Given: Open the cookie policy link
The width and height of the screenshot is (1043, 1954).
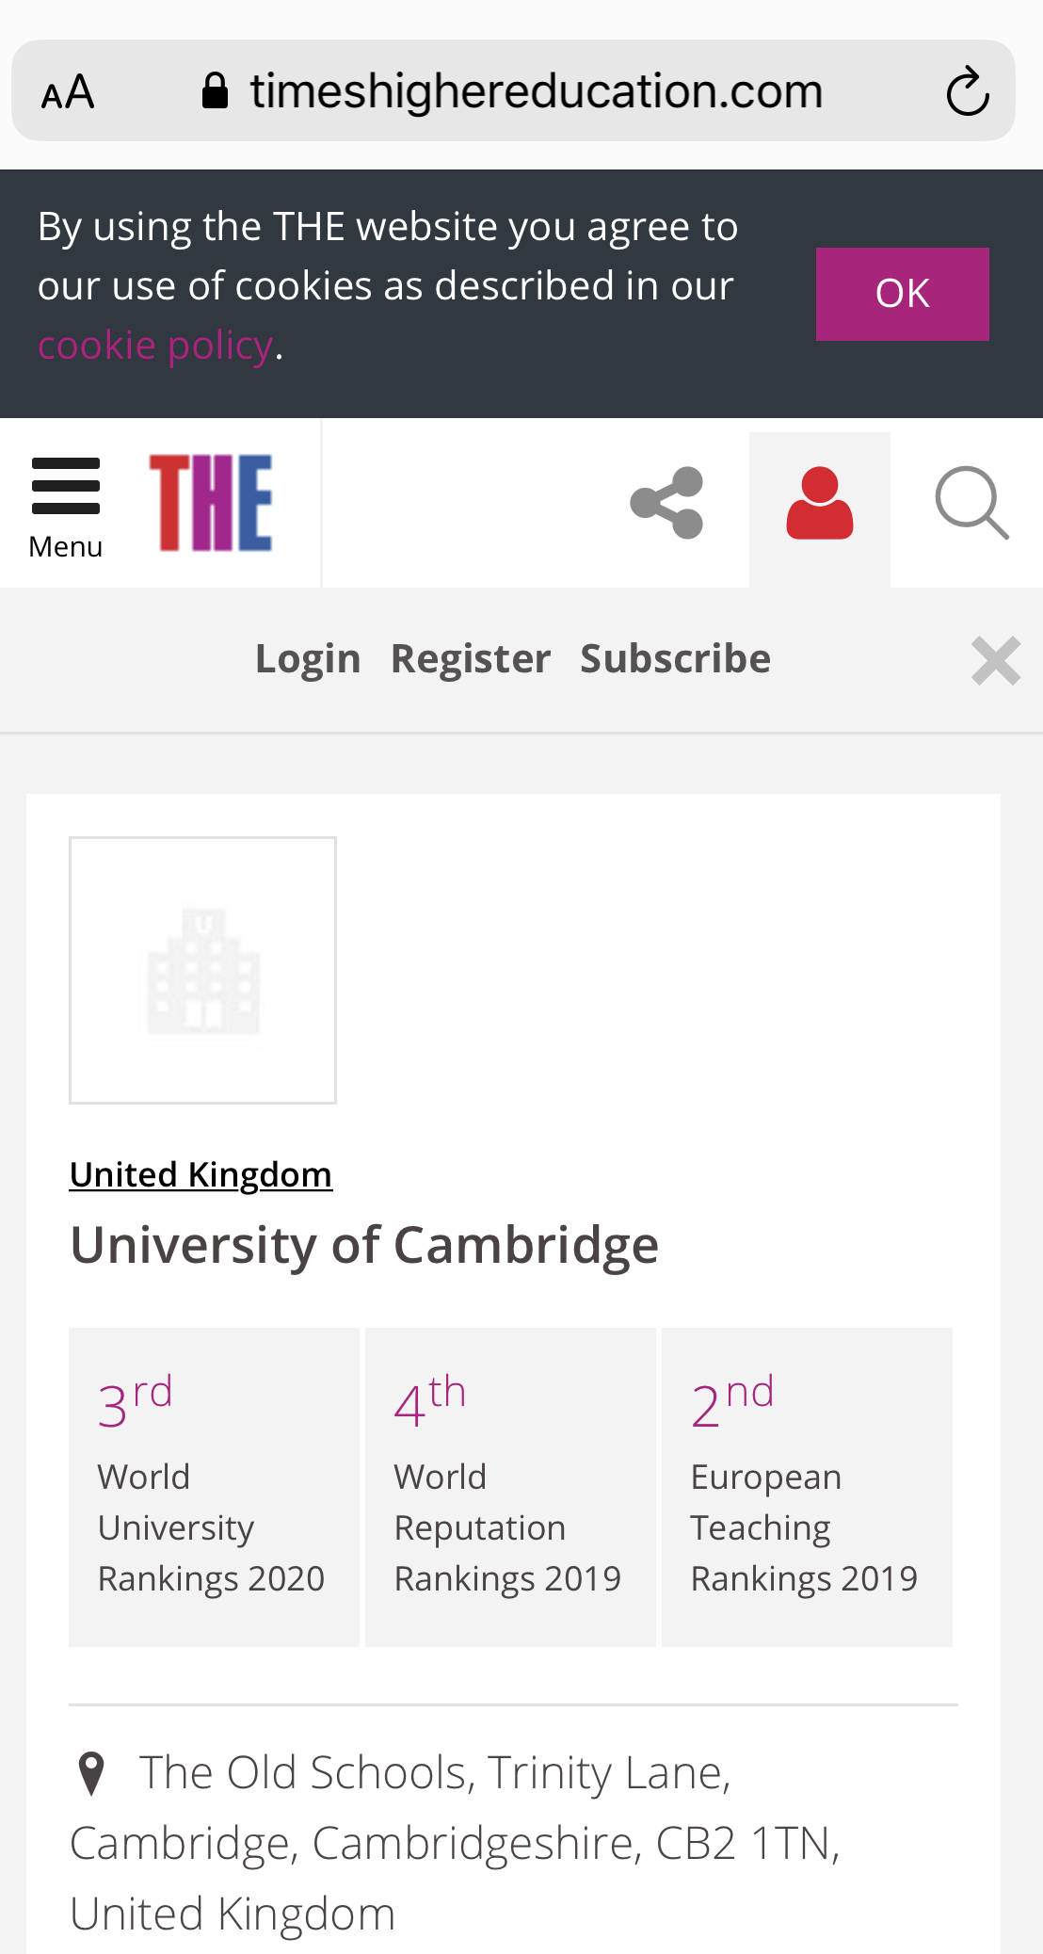Looking at the screenshot, I should coord(155,346).
